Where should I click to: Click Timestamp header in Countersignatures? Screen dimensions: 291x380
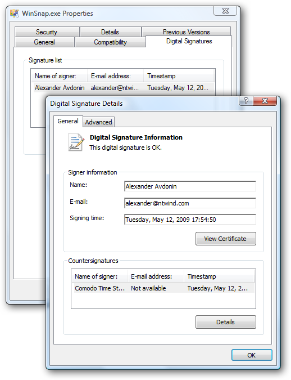(219, 276)
